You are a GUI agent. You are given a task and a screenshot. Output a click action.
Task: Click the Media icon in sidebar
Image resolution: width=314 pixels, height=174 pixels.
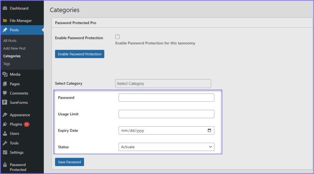[x=5, y=74]
